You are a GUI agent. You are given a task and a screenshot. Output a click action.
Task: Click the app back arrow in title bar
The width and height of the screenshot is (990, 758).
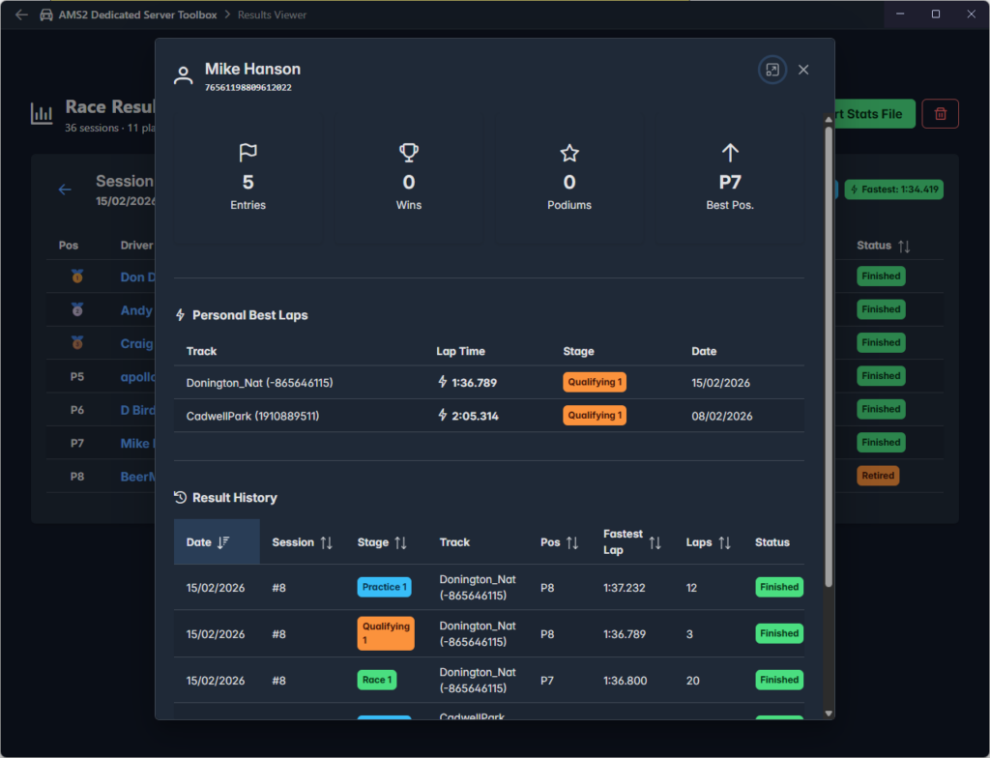[21, 15]
